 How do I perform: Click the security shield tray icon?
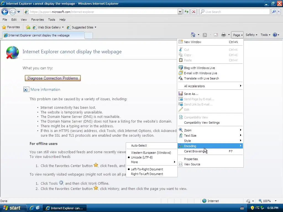pyautogui.click(x=252, y=208)
